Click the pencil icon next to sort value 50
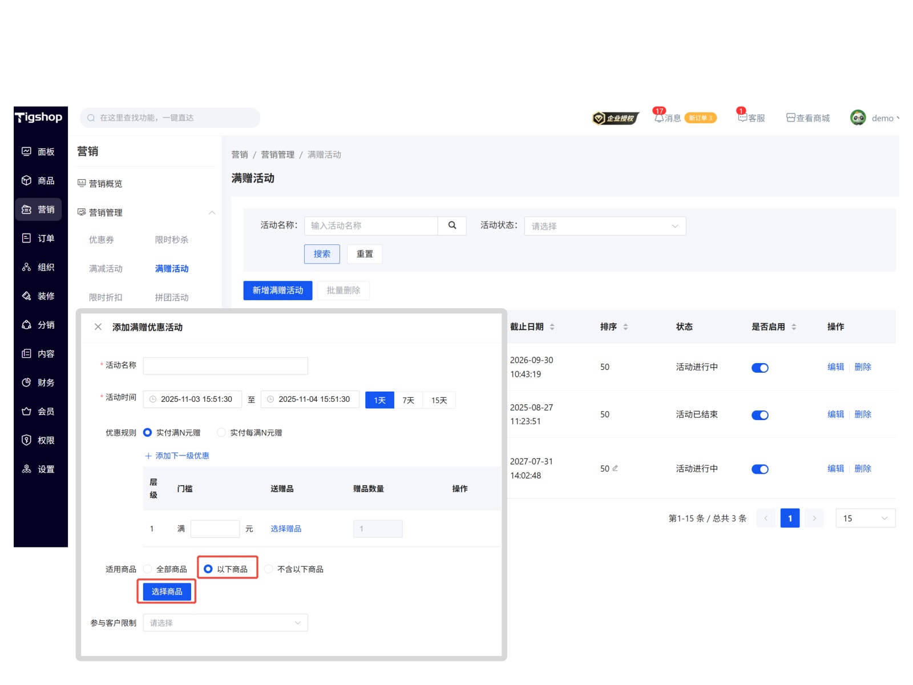 (x=615, y=468)
